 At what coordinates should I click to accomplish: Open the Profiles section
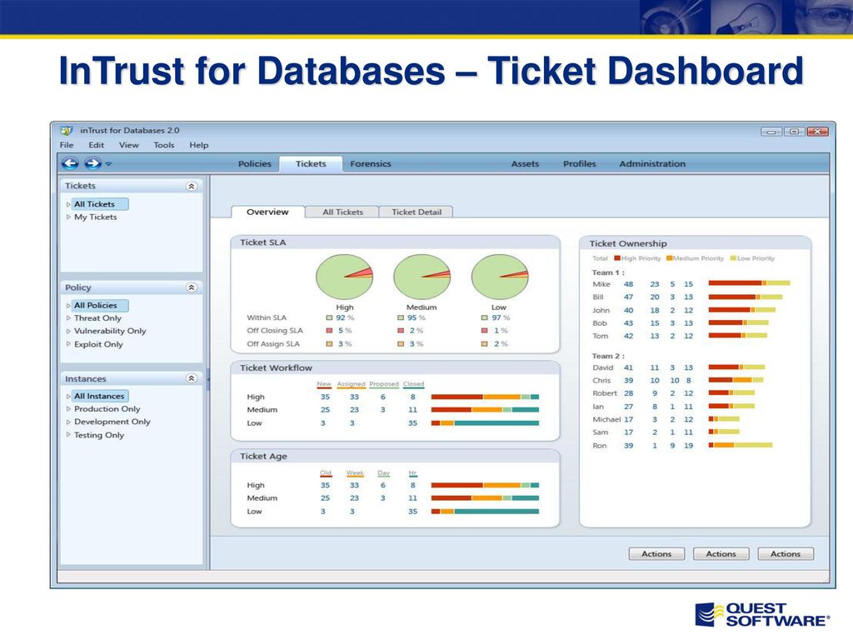[580, 164]
